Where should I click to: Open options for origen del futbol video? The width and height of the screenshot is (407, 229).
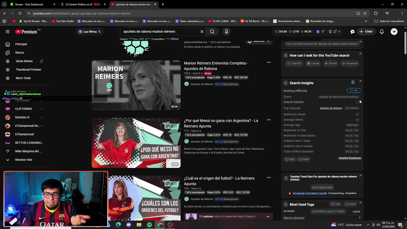[x=269, y=177]
